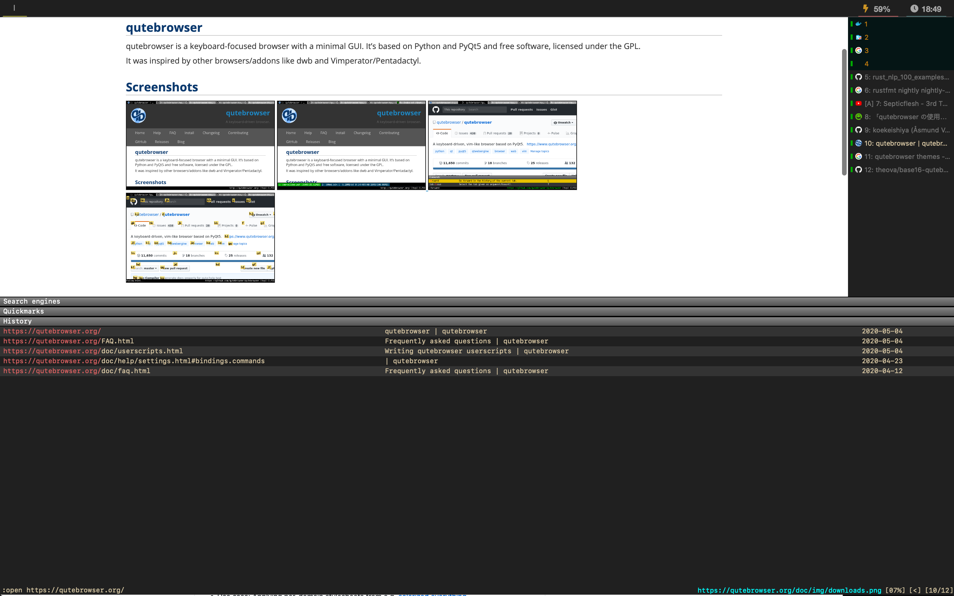954x596 pixels.
Task: Click the YouTube favicon on Septicflesh tab
Action: tap(858, 103)
